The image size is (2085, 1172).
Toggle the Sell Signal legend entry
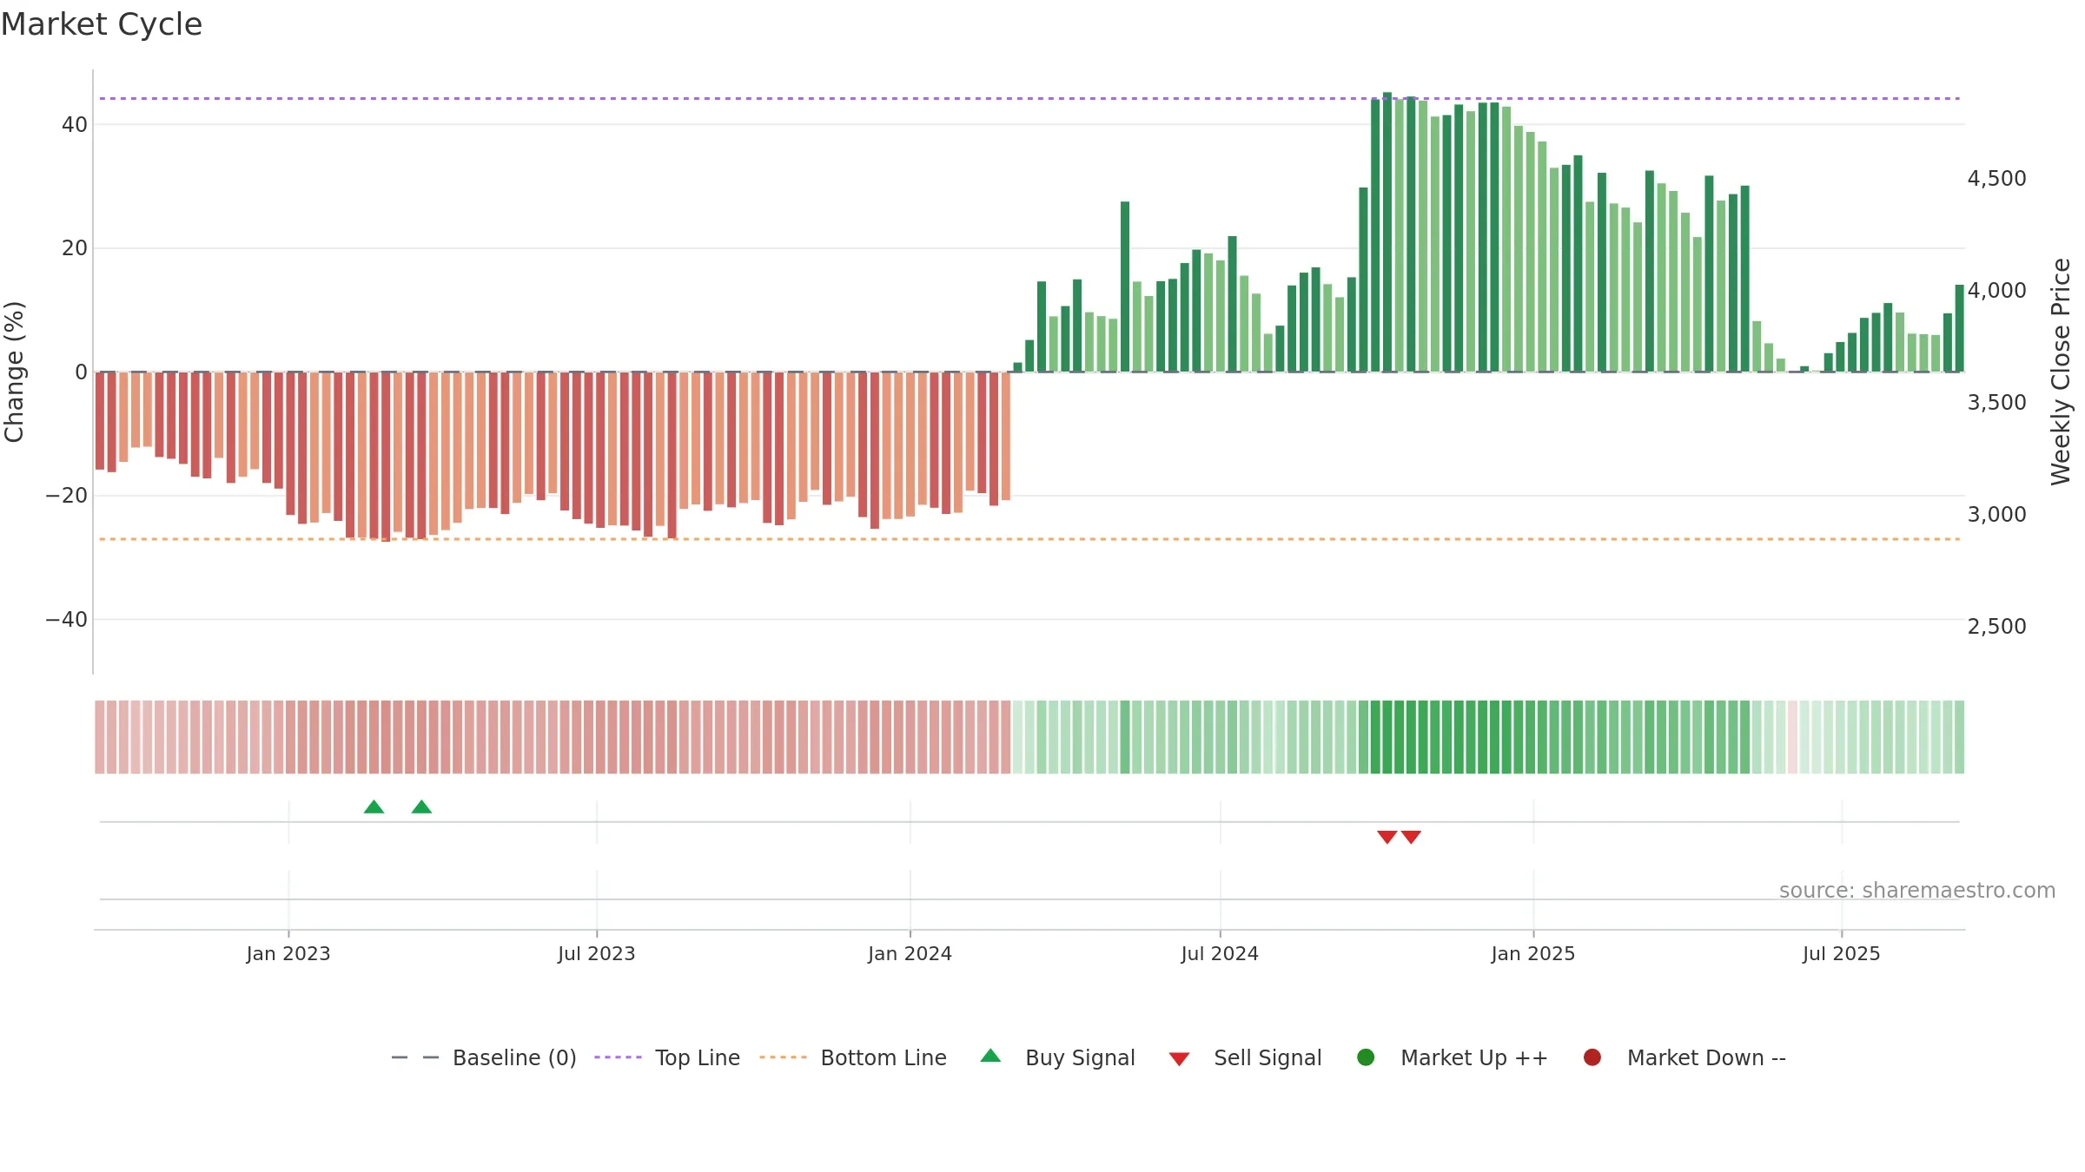coord(1245,1057)
